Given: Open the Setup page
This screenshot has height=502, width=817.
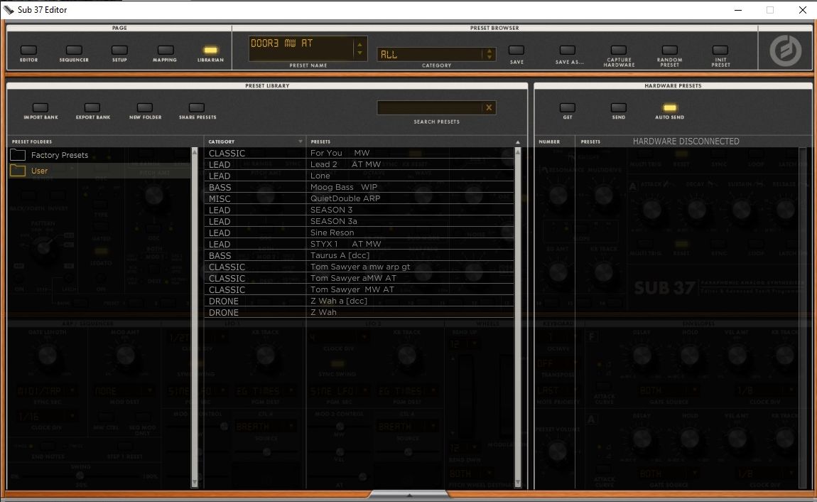Looking at the screenshot, I should point(119,50).
